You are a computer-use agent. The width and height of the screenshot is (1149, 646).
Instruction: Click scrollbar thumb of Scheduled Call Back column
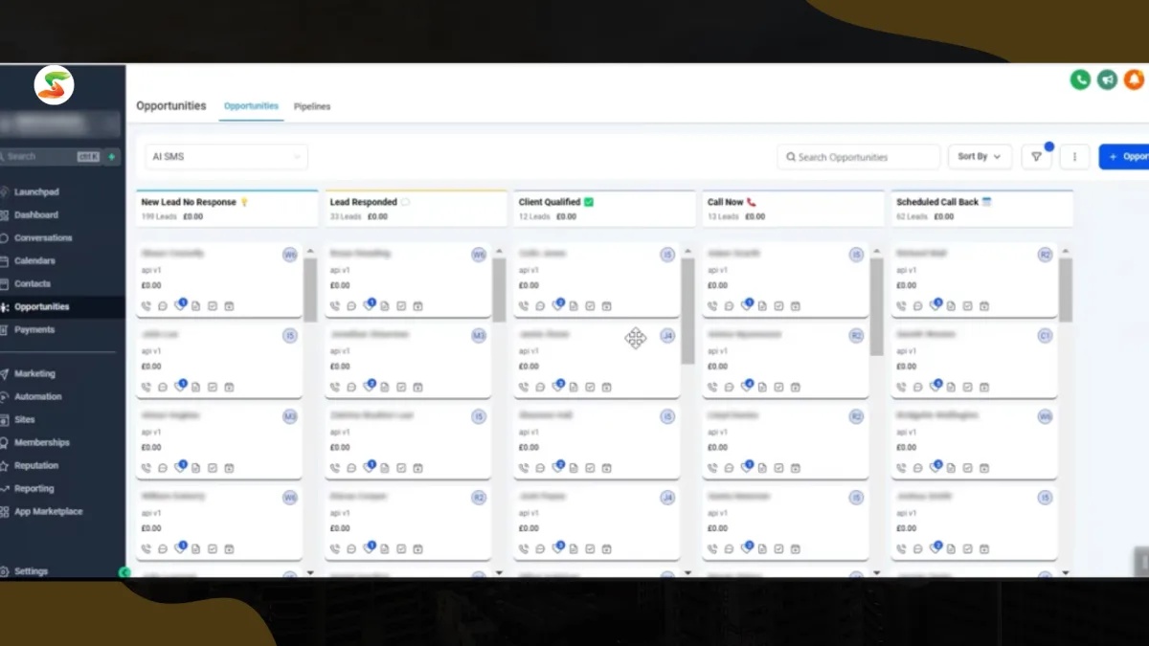1066,290
